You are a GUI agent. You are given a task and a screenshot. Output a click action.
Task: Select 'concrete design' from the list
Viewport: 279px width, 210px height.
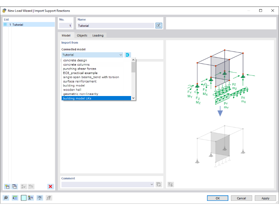coord(96,60)
